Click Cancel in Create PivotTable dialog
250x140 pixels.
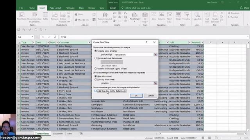(151, 96)
